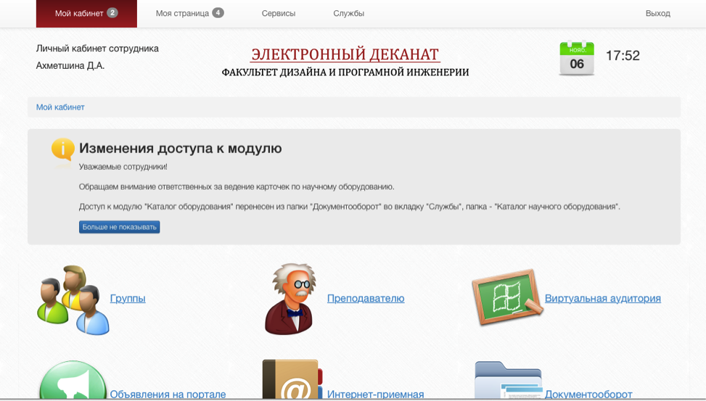This screenshot has height=401, width=706.
Task: Click the name Ахметшина Д.А.
Action: click(x=70, y=66)
